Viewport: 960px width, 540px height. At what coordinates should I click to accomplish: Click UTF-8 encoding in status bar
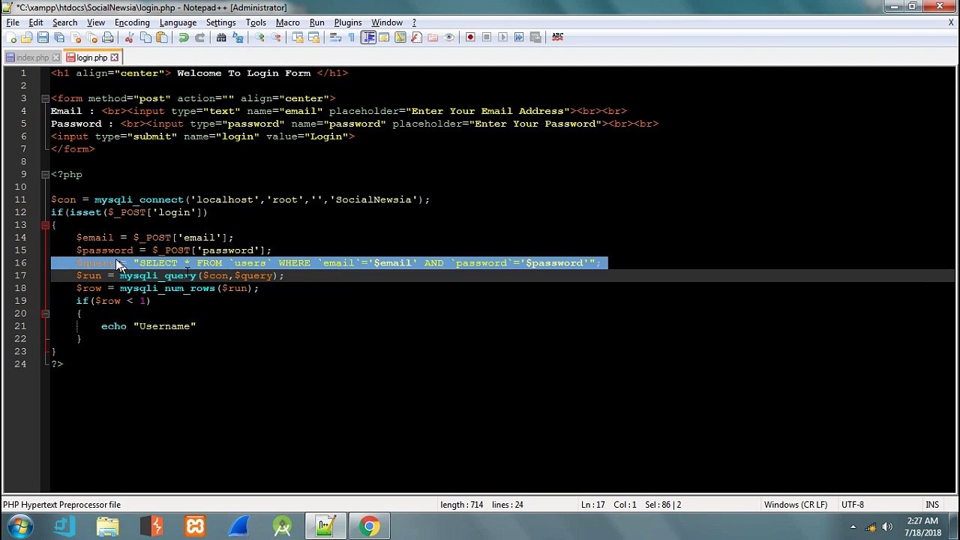coord(853,505)
